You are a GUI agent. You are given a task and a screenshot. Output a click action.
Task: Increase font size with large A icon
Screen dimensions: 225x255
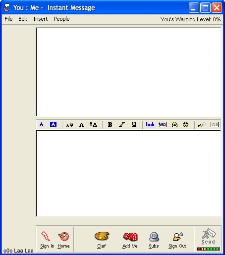point(93,124)
